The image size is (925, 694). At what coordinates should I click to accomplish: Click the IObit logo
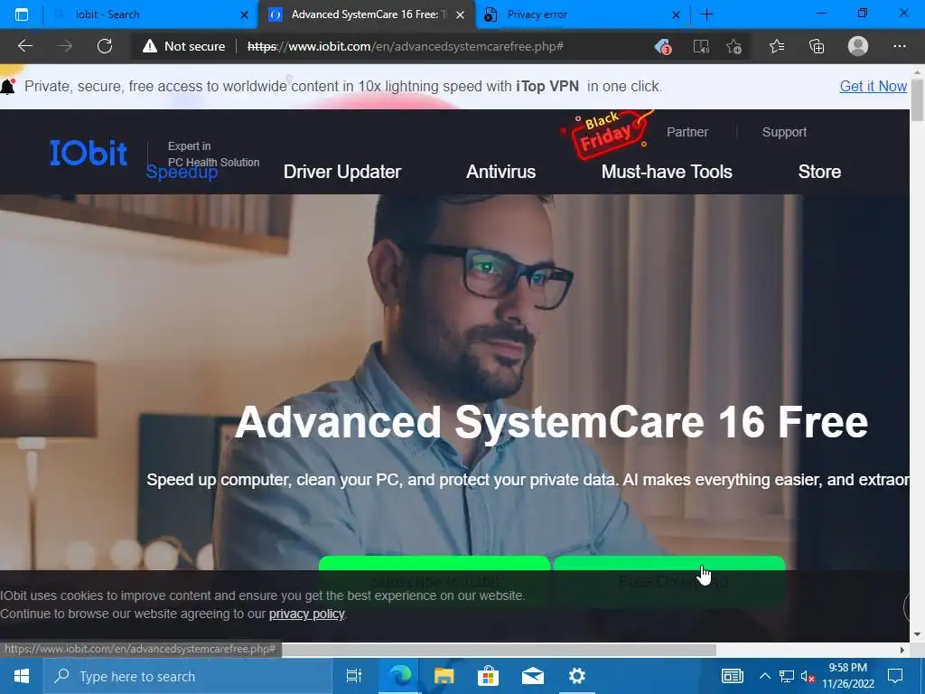tap(89, 153)
